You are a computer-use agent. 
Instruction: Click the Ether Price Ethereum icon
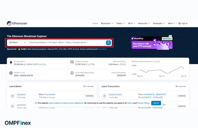click(11, 62)
